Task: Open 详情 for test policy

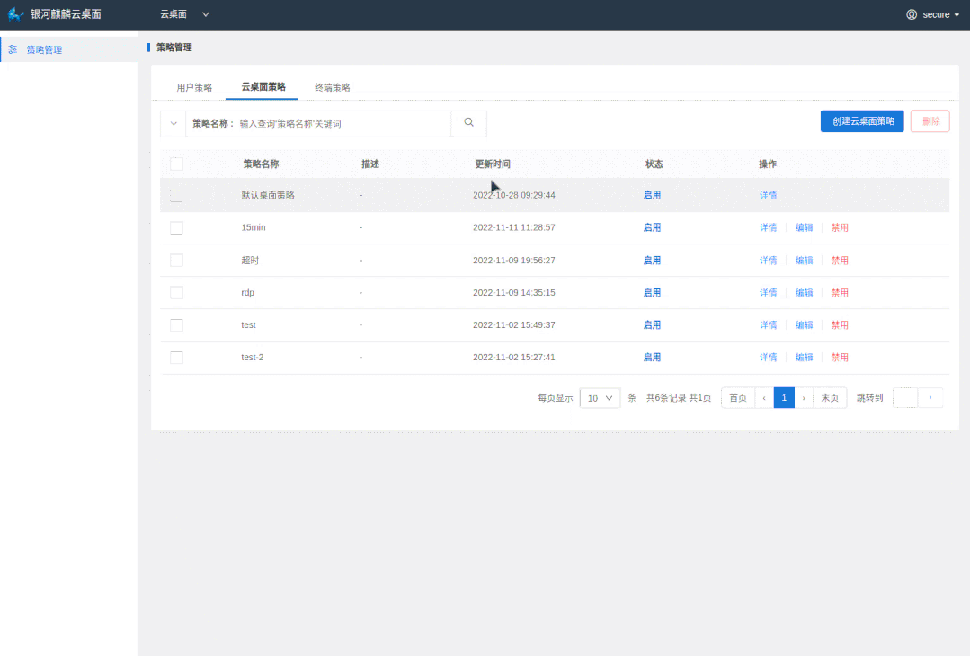Action: click(768, 325)
